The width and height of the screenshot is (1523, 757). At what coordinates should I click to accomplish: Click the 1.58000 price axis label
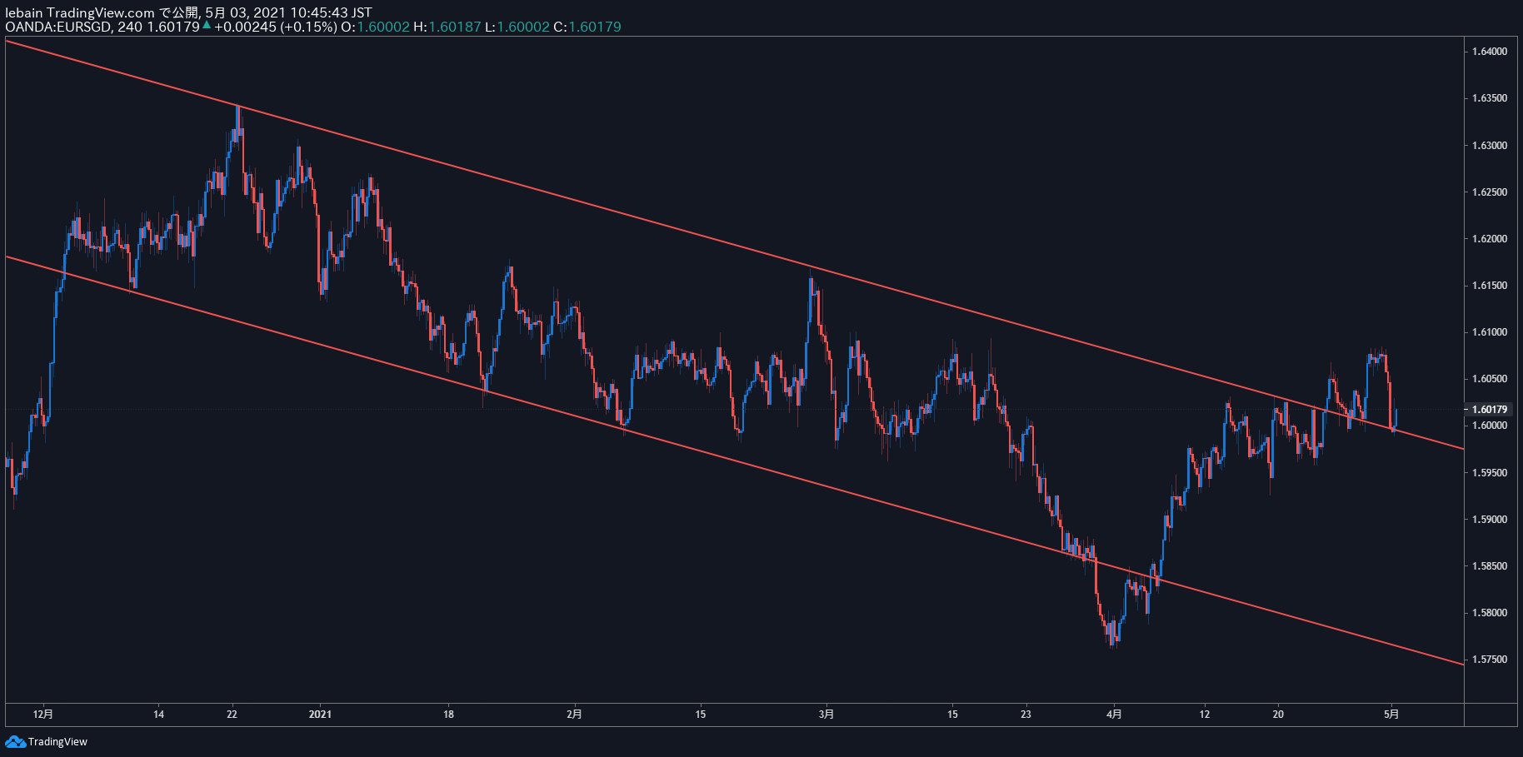point(1489,613)
